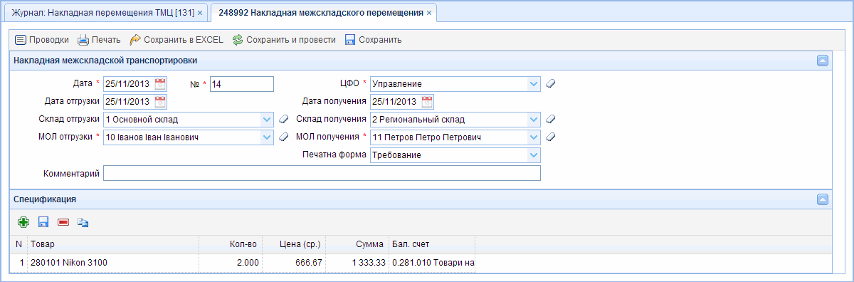The image size is (854, 282).
Task: Open the Проводки toolbar button
Action: pos(42,40)
